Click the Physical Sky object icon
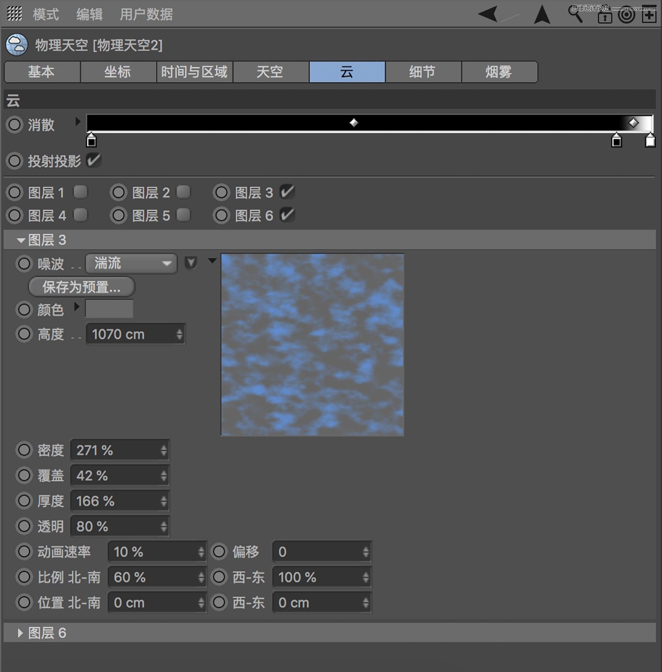The width and height of the screenshot is (662, 672). pos(17,44)
